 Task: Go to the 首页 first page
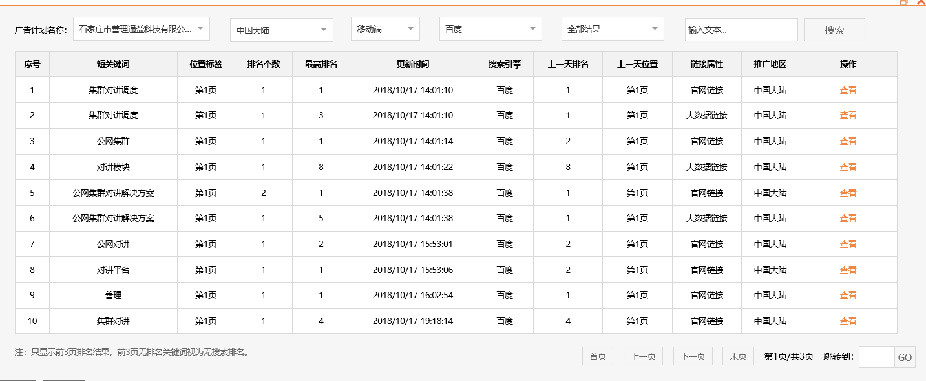pos(597,356)
